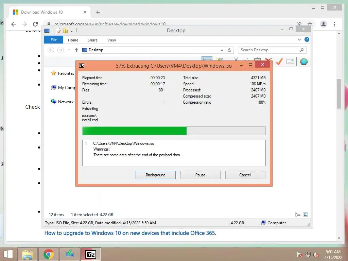Go forward in Chrome
This screenshot has height=261, width=348.
24,24
